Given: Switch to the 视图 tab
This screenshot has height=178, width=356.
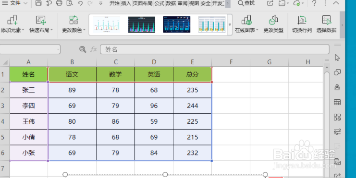Looking at the screenshot, I should [x=194, y=3].
